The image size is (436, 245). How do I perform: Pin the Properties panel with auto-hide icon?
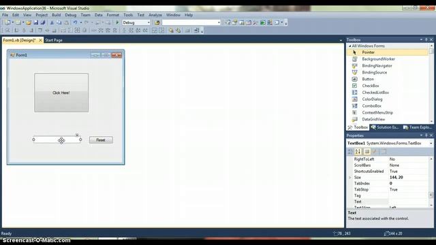pos(426,135)
